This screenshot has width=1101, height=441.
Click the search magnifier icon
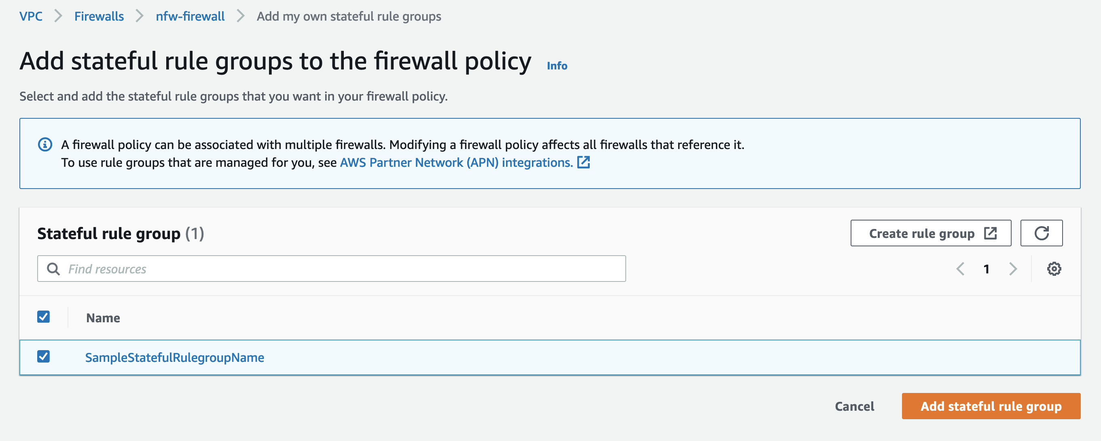coord(53,269)
